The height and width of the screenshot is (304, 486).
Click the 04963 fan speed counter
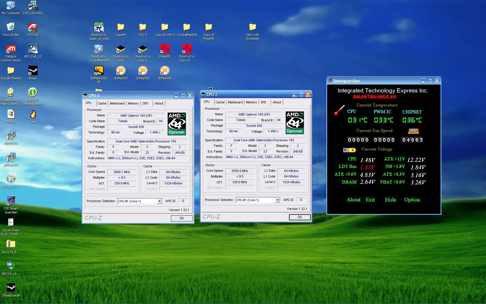tap(413, 140)
